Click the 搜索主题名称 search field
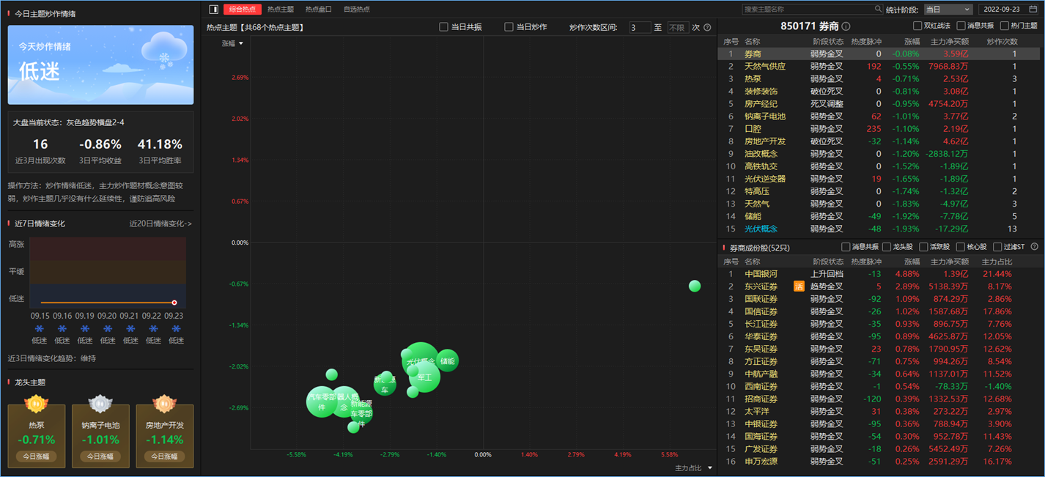The width and height of the screenshot is (1045, 477). click(808, 10)
